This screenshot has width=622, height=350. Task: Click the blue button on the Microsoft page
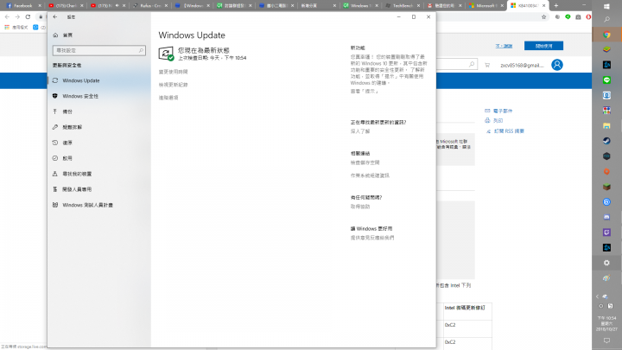tap(543, 46)
